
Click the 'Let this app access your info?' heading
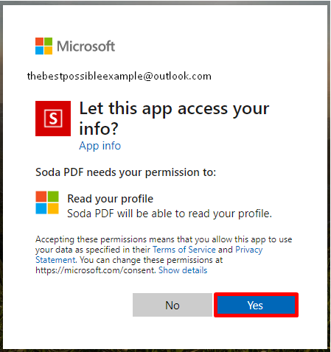[174, 119]
